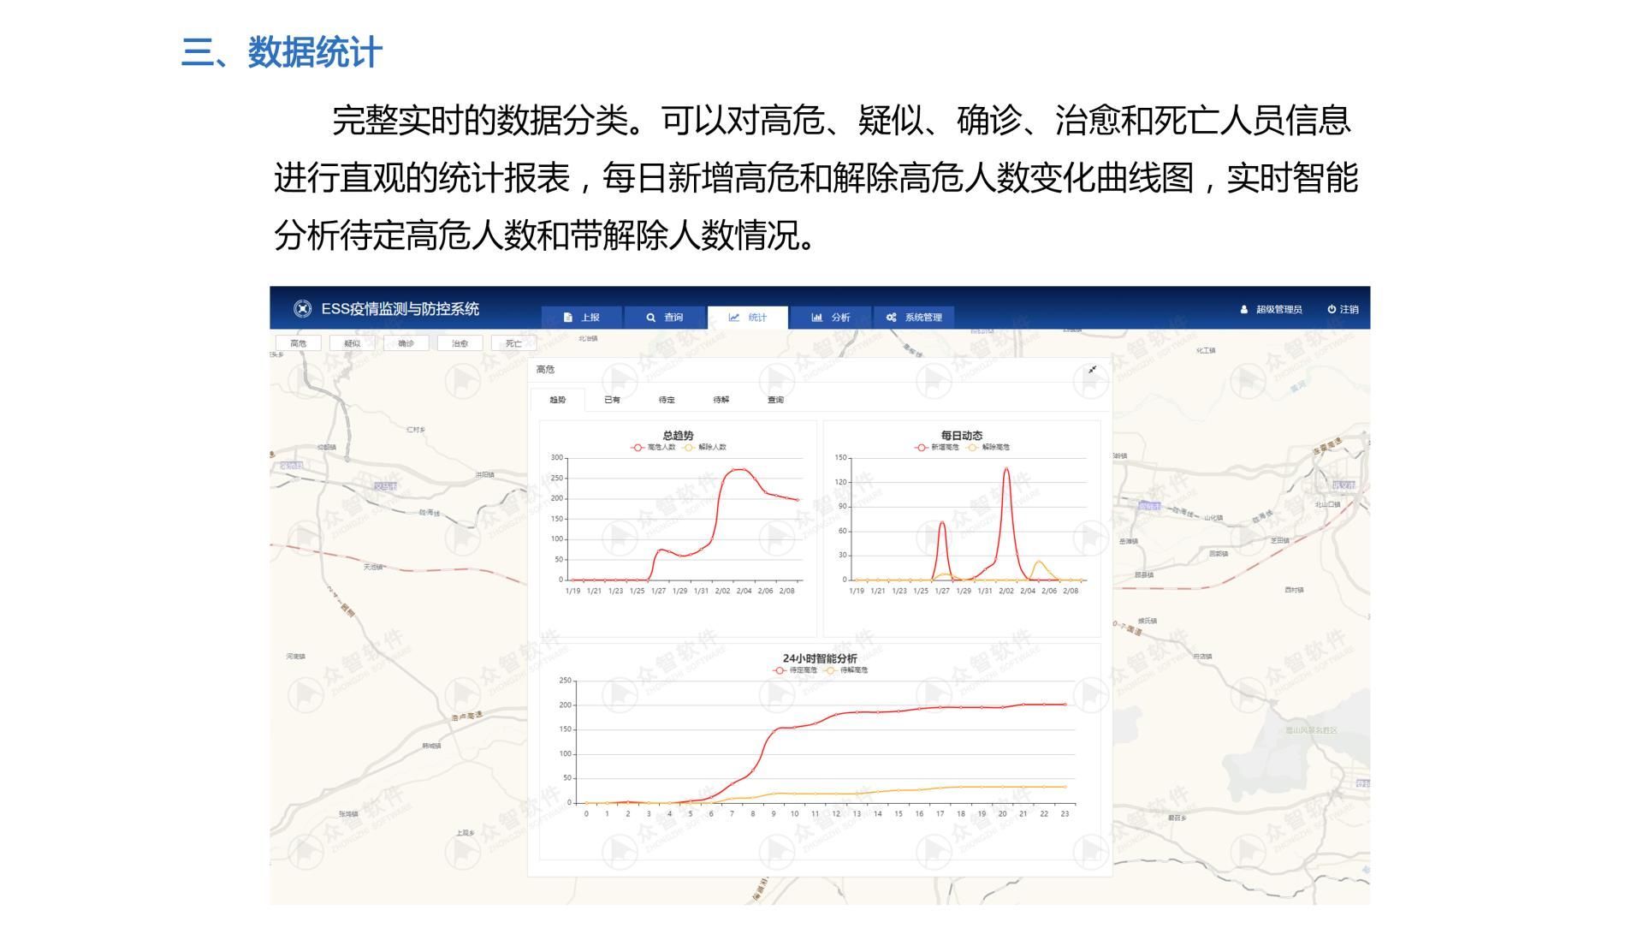
Task: Click hour 12 on the 24小时 chart axis
Action: pyautogui.click(x=836, y=814)
